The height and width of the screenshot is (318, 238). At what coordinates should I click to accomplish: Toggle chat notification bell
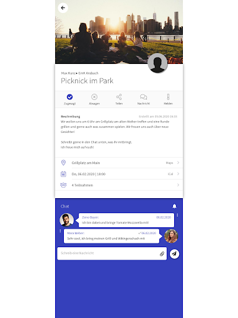click(x=174, y=206)
